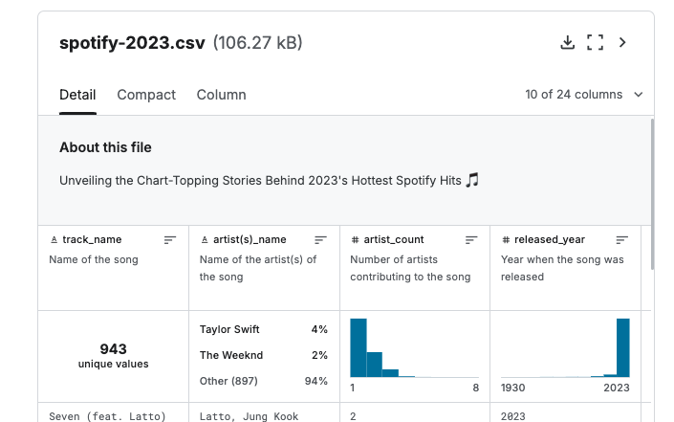The image size is (674, 422).
Task: Open sort options for artist_count column
Action: (471, 239)
